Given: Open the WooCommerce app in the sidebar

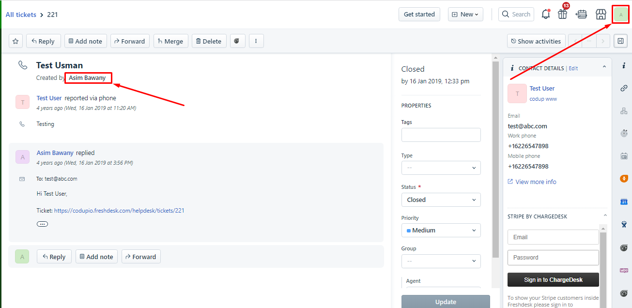Looking at the screenshot, I should (x=624, y=270).
